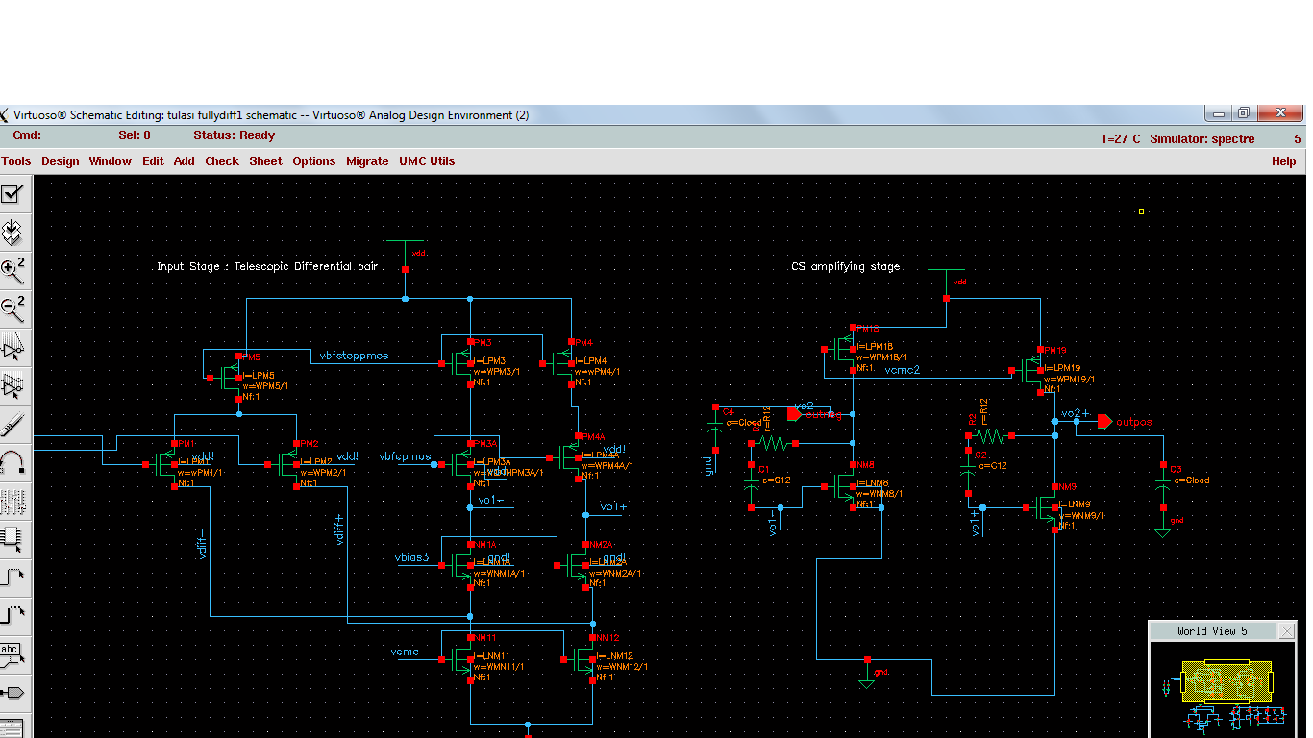Select the outpos output pin in schematic
This screenshot has height=738, width=1313.
point(1104,422)
